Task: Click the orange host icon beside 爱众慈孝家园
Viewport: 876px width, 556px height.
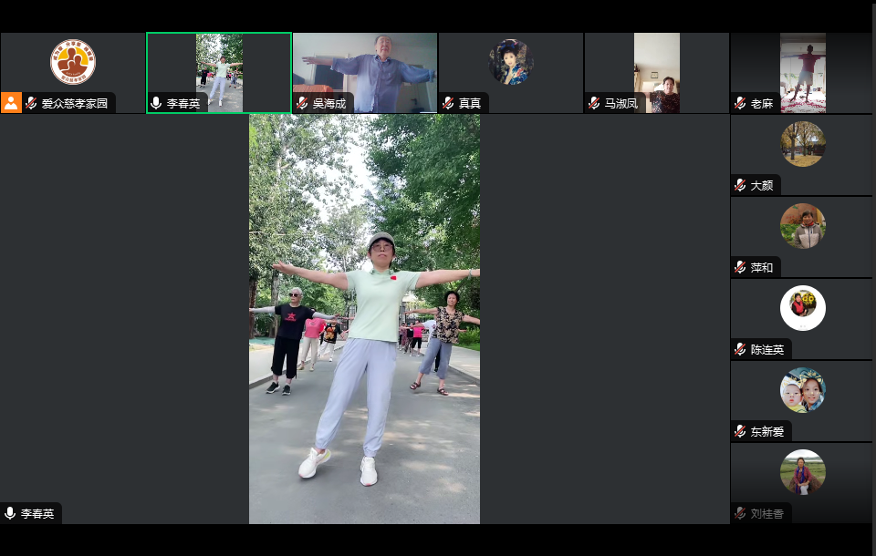Action: pyautogui.click(x=11, y=103)
